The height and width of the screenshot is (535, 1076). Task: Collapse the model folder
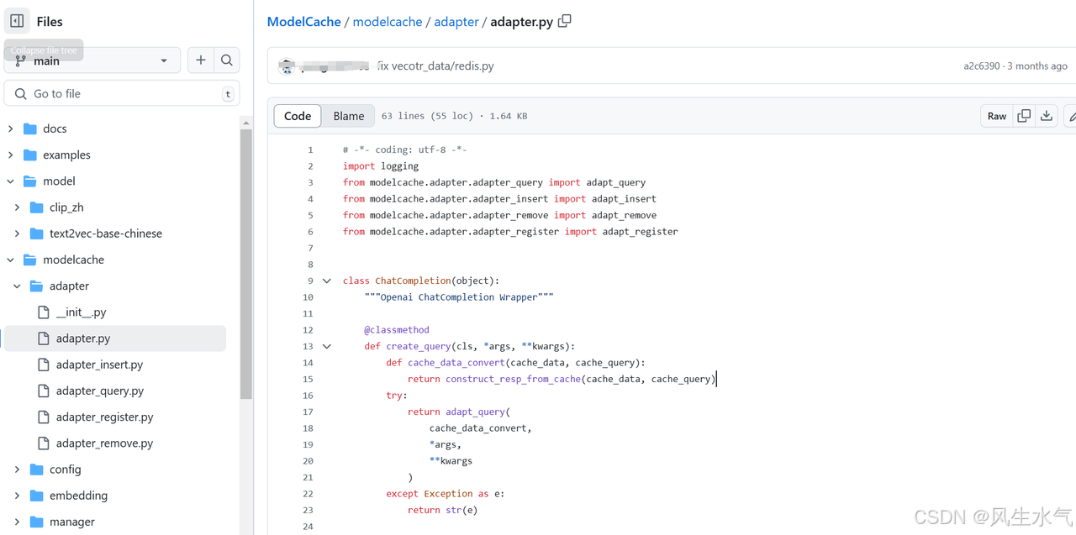click(11, 181)
